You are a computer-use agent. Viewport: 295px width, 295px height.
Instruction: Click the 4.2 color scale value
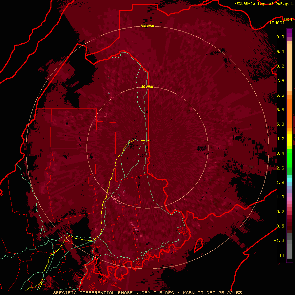[280, 139]
